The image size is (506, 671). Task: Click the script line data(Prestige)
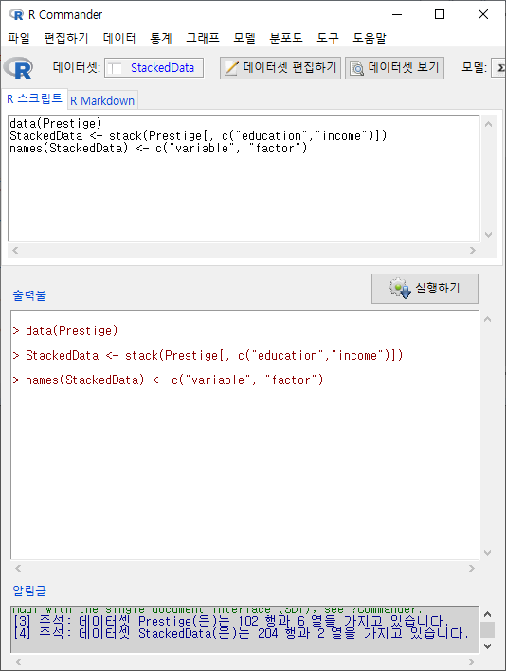(56, 123)
